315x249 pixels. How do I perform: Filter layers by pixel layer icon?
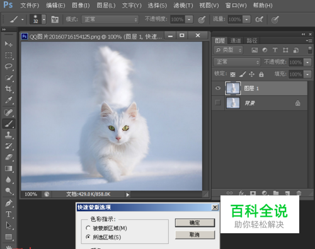(255, 50)
